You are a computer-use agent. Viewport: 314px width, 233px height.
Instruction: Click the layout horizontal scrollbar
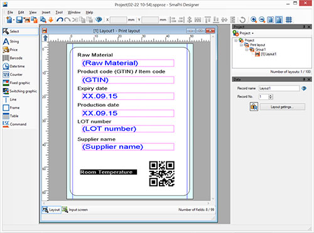[126, 203]
